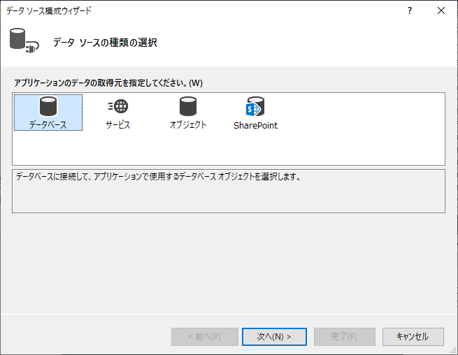Choose the サービス globe icon
This screenshot has width=458, height=355.
coord(118,107)
